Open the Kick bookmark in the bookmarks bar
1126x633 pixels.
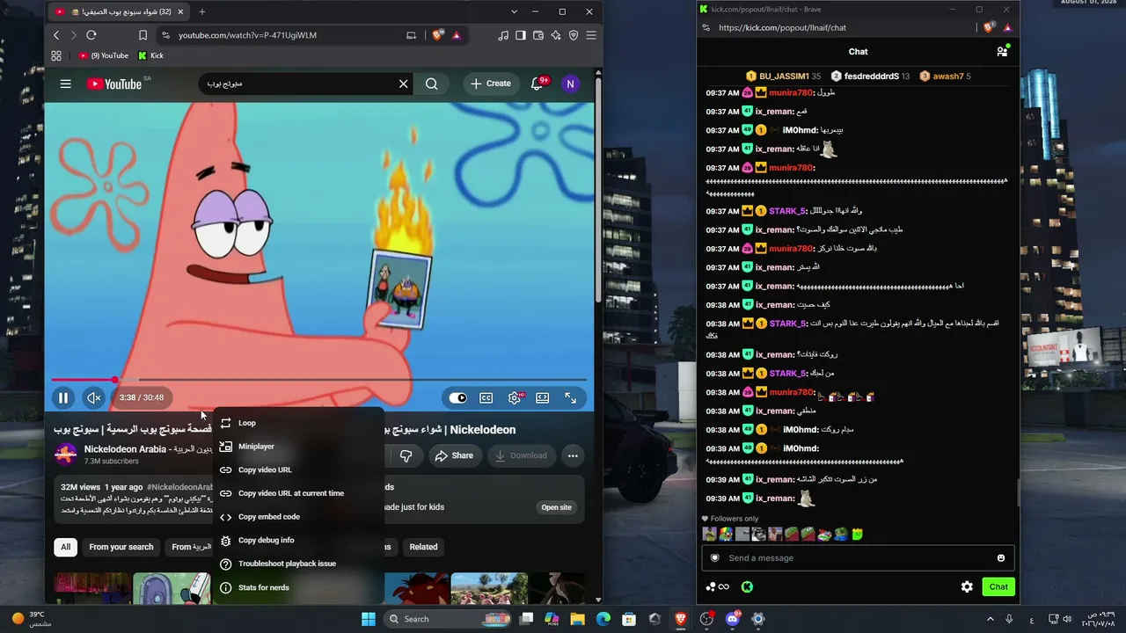(x=150, y=55)
